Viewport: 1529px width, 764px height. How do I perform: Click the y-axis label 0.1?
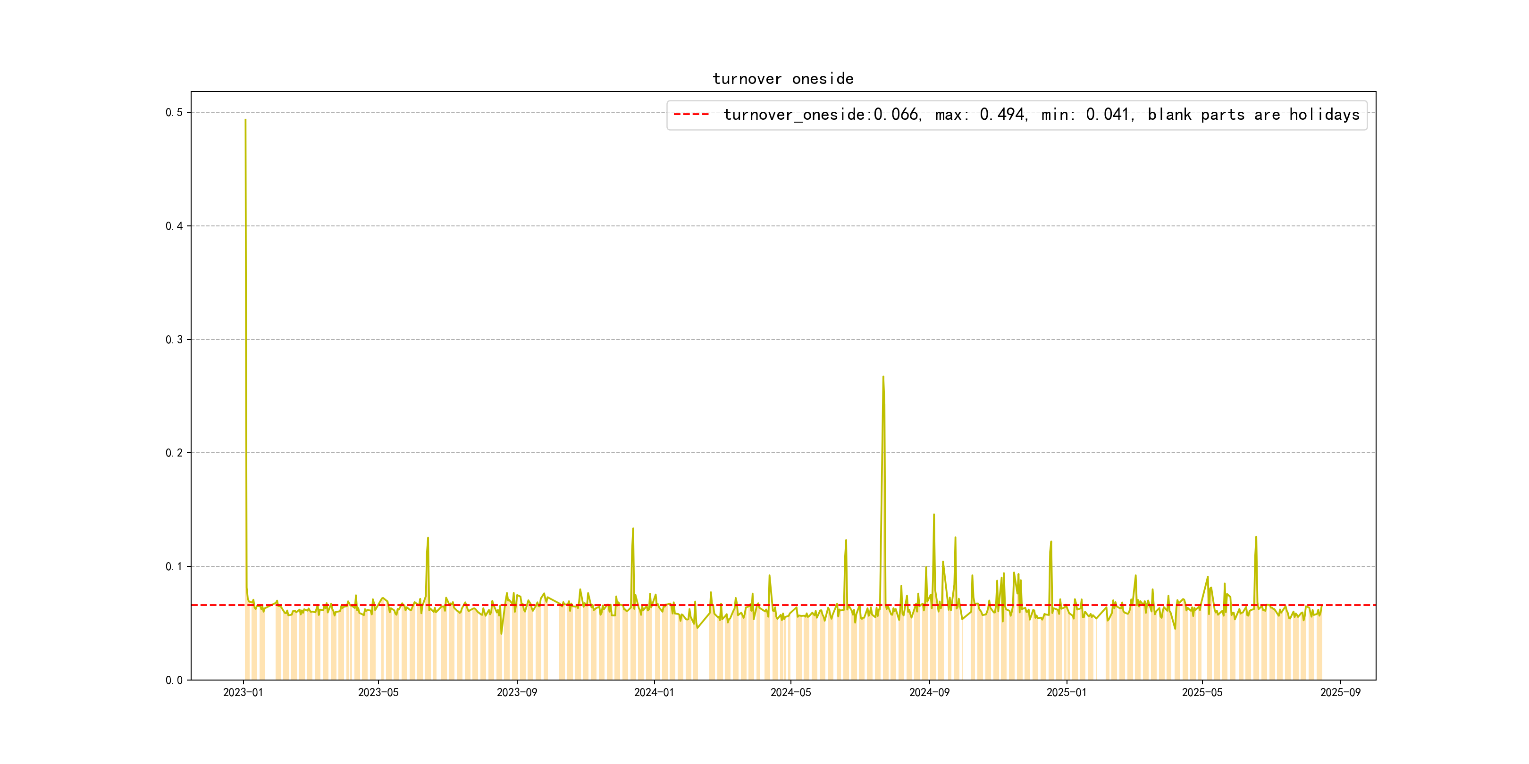click(x=174, y=566)
